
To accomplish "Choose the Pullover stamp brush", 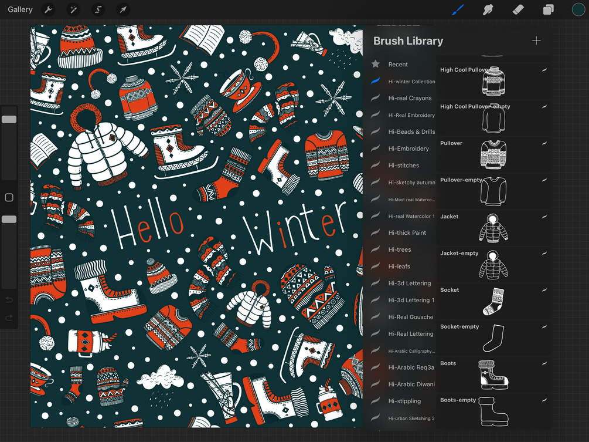I will 493,154.
